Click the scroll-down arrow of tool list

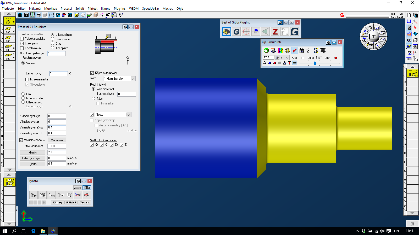click(9, 169)
